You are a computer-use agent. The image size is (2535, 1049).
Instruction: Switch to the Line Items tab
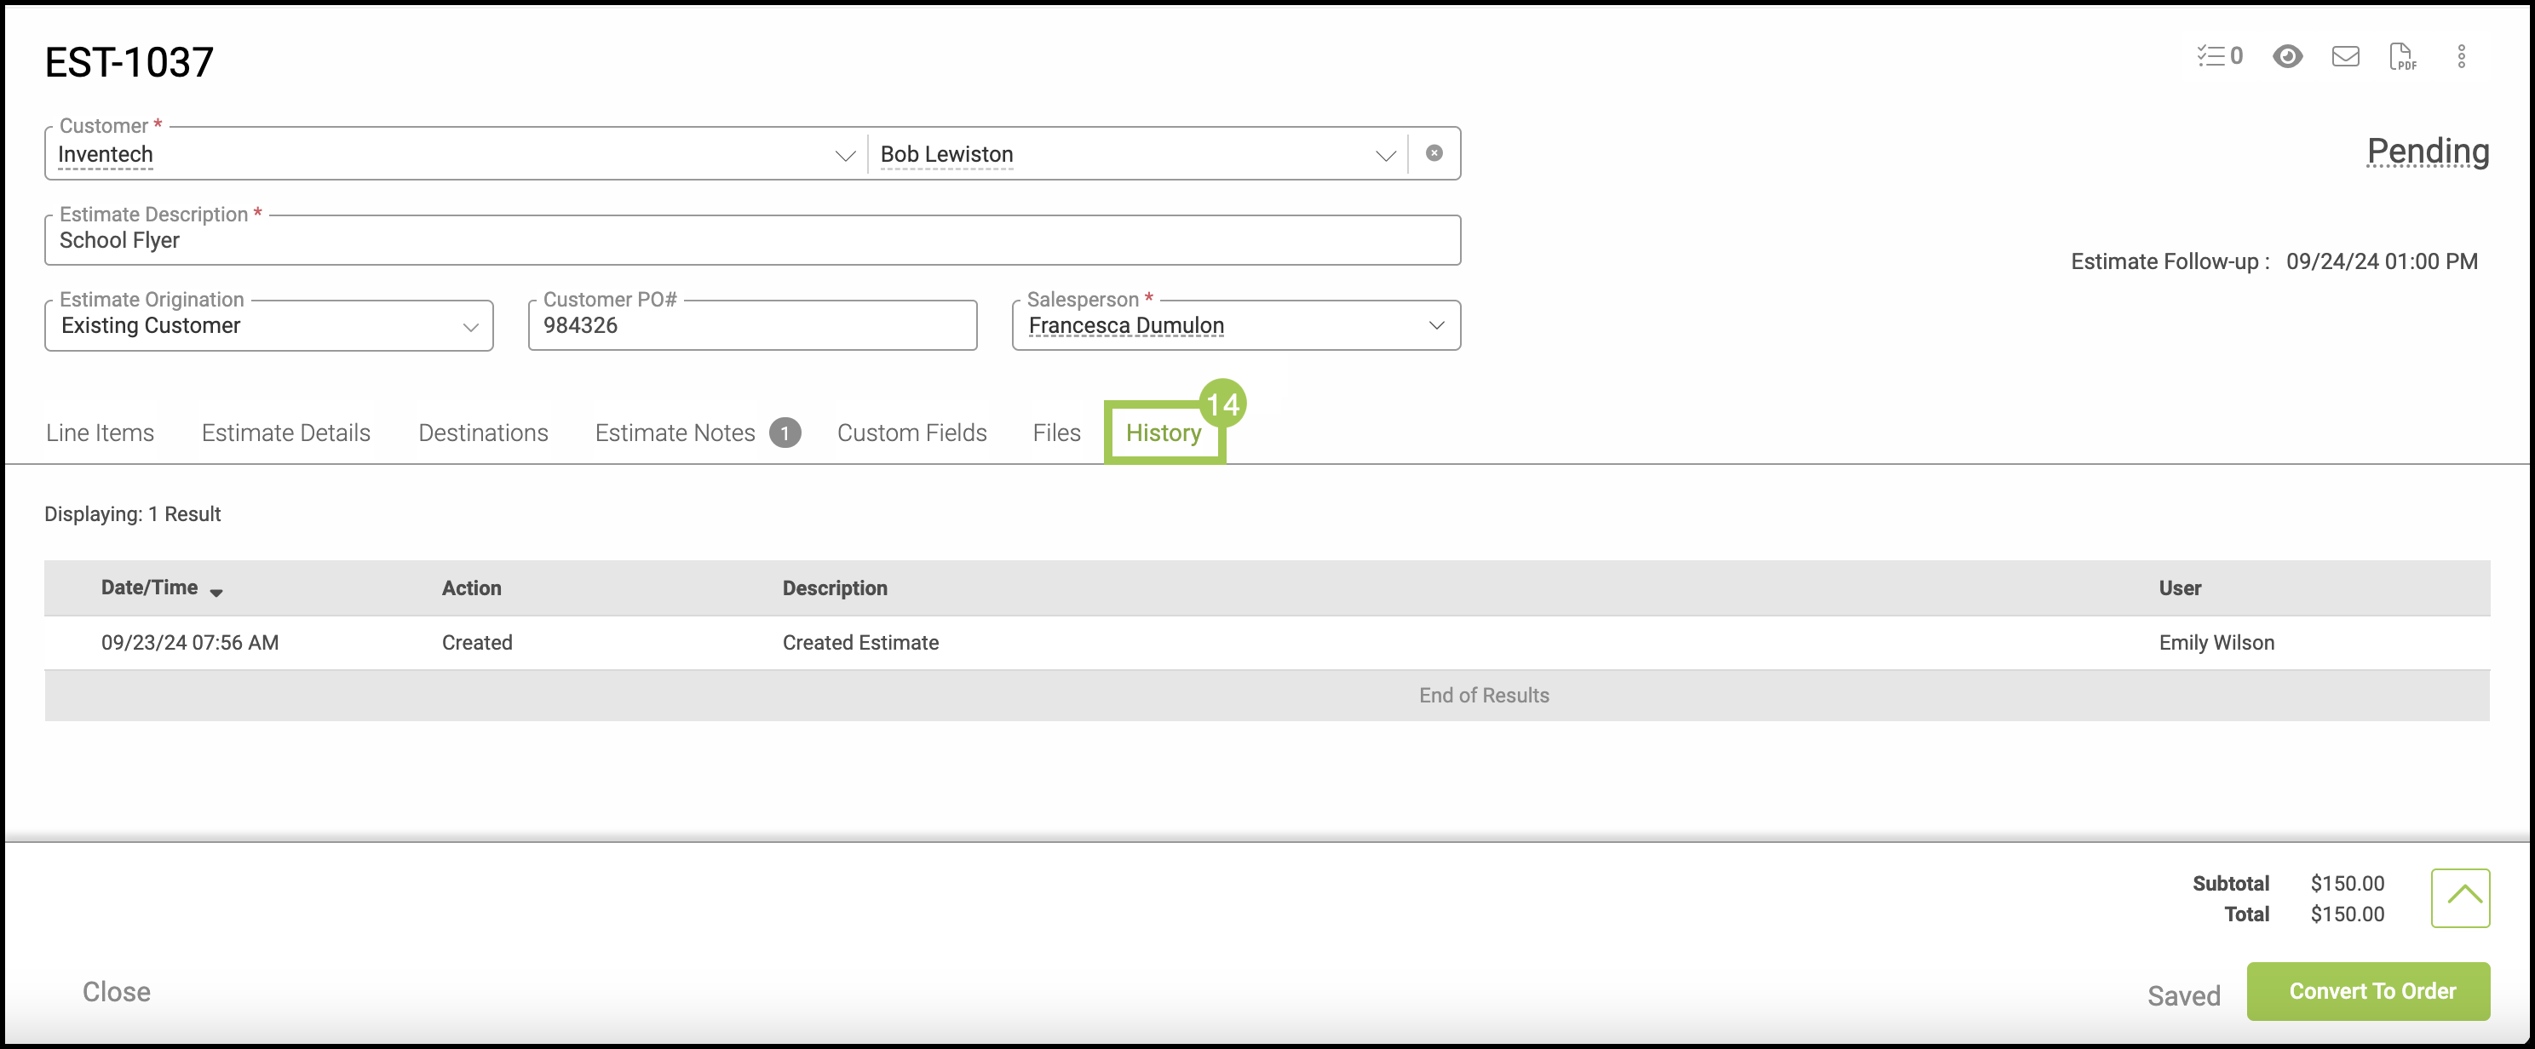(x=101, y=433)
